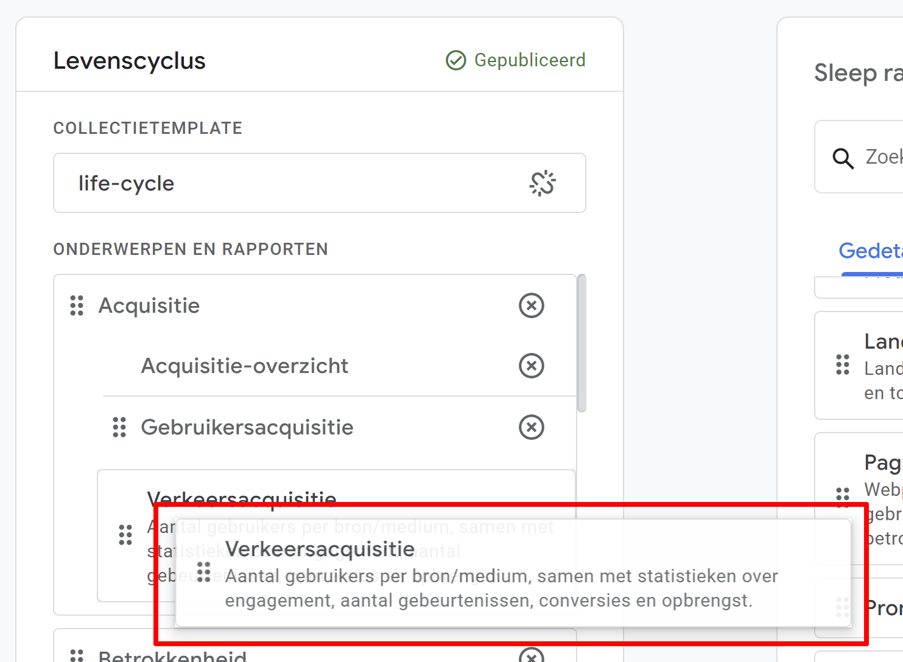Screen dimensions: 903x662
Task: Remove the Acquisitie topic with its x icon
Action: [531, 305]
